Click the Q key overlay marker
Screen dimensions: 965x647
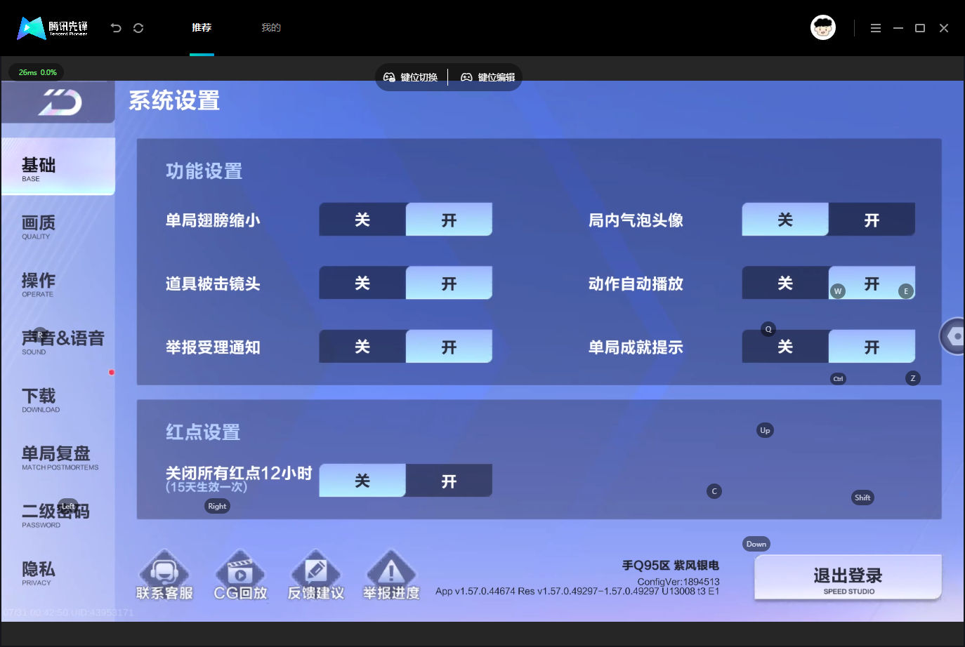click(768, 329)
